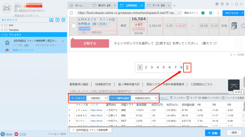Click the 高速スクレイピング link
Image resolution: width=245 pixels, height=137 pixels.
coord(23,50)
